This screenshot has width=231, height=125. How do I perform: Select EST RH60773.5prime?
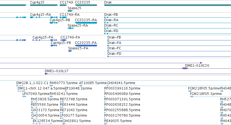64,83
